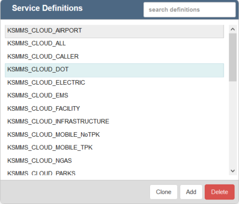Click the Clone button
Image resolution: width=239 pixels, height=204 pixels.
pyautogui.click(x=164, y=192)
